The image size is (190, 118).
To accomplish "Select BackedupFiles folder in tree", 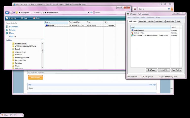I will pyautogui.click(x=21, y=44).
